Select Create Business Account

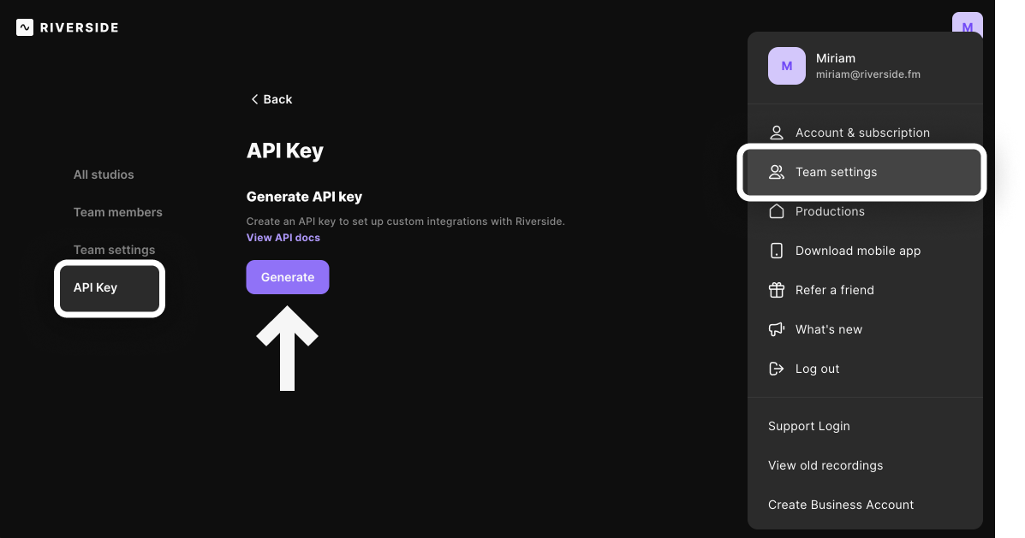point(841,505)
